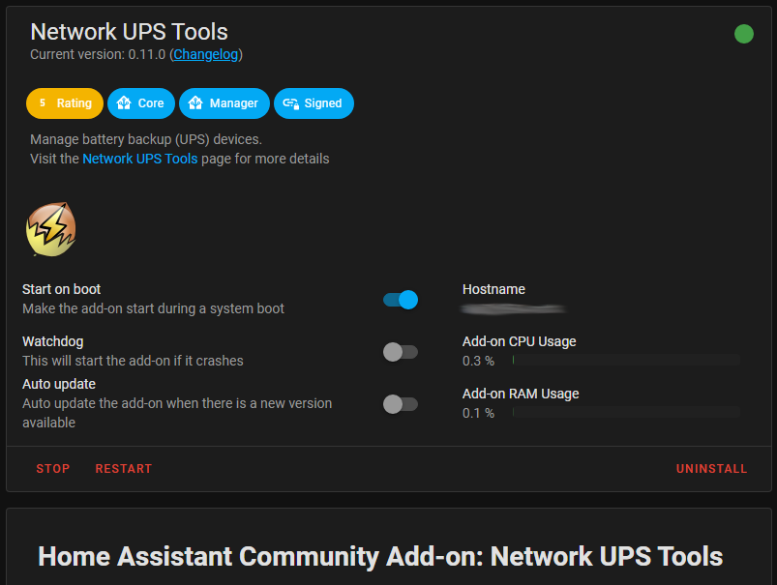Enable the Auto update switch
Image resolution: width=777 pixels, height=585 pixels.
tap(401, 404)
